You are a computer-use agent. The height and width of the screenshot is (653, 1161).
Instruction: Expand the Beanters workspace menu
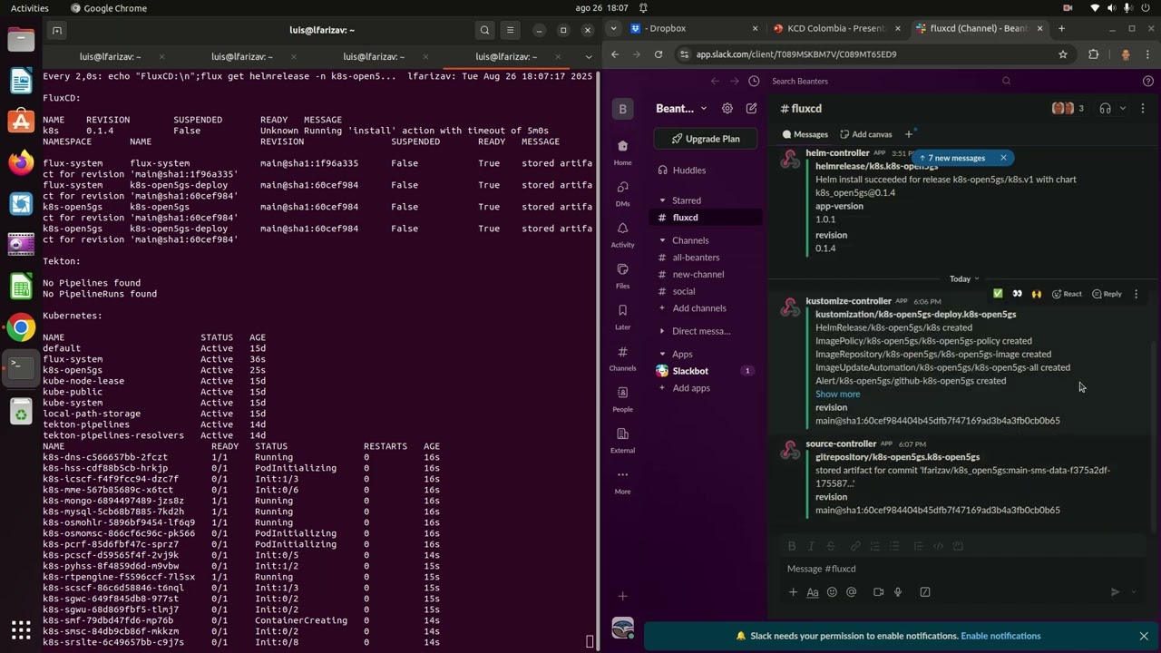point(681,109)
